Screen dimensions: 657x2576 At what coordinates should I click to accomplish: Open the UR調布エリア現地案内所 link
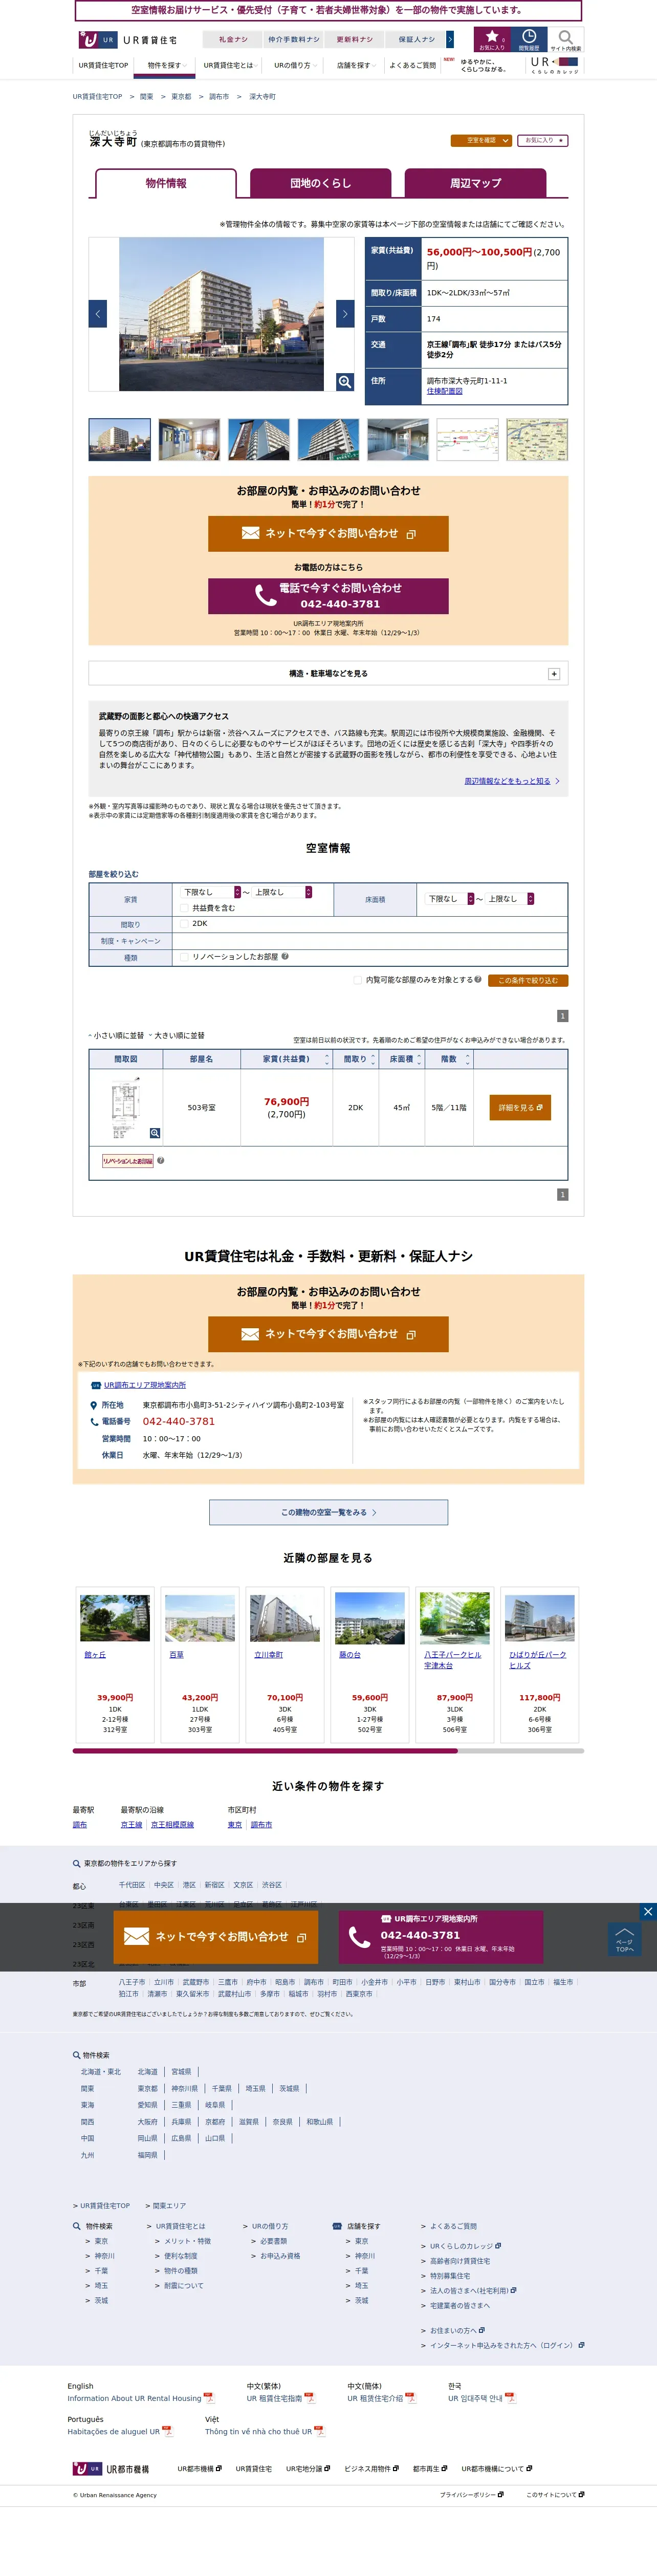145,1385
